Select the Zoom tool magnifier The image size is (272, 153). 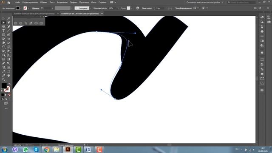coord(4,79)
